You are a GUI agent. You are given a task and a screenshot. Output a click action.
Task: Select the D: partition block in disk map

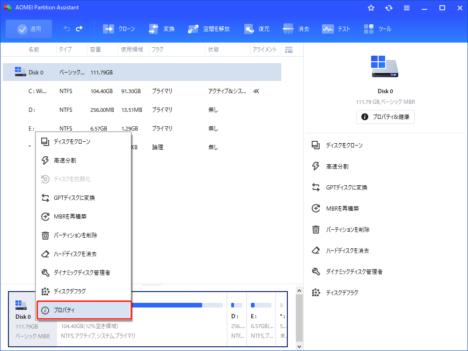(x=237, y=319)
